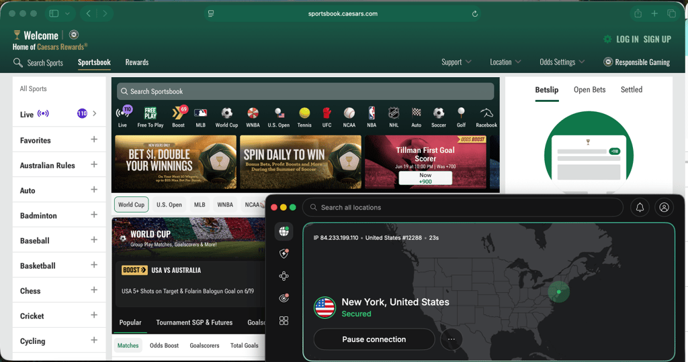
Task: Click Search Sportsbook input field
Action: [x=306, y=91]
